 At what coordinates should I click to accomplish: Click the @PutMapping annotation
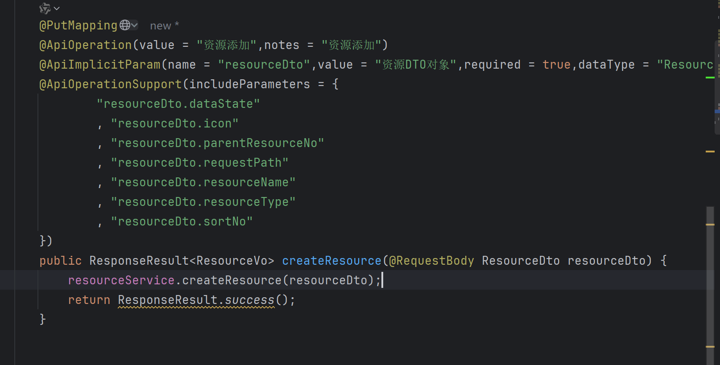79,25
